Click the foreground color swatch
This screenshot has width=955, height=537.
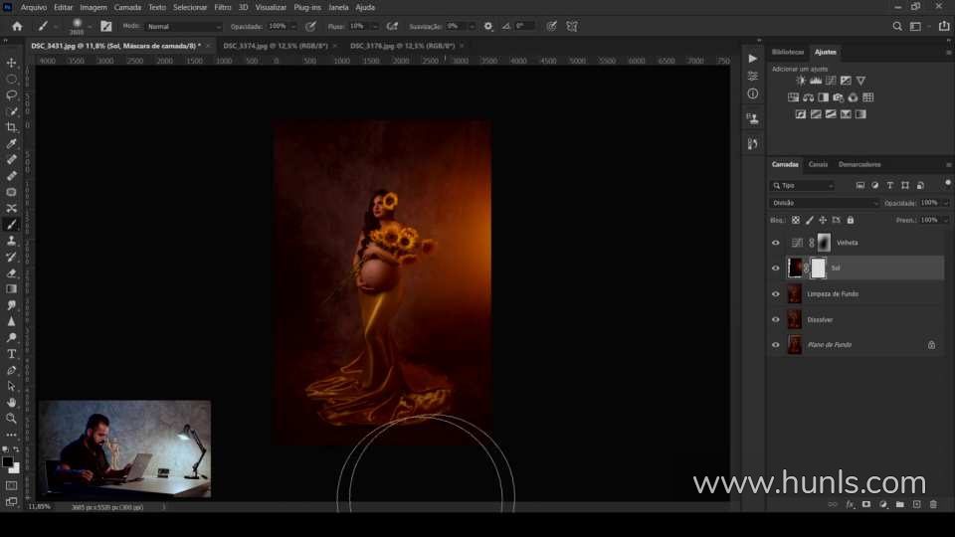point(8,462)
